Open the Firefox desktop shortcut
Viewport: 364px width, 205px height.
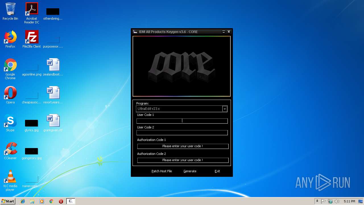[x=10, y=39]
